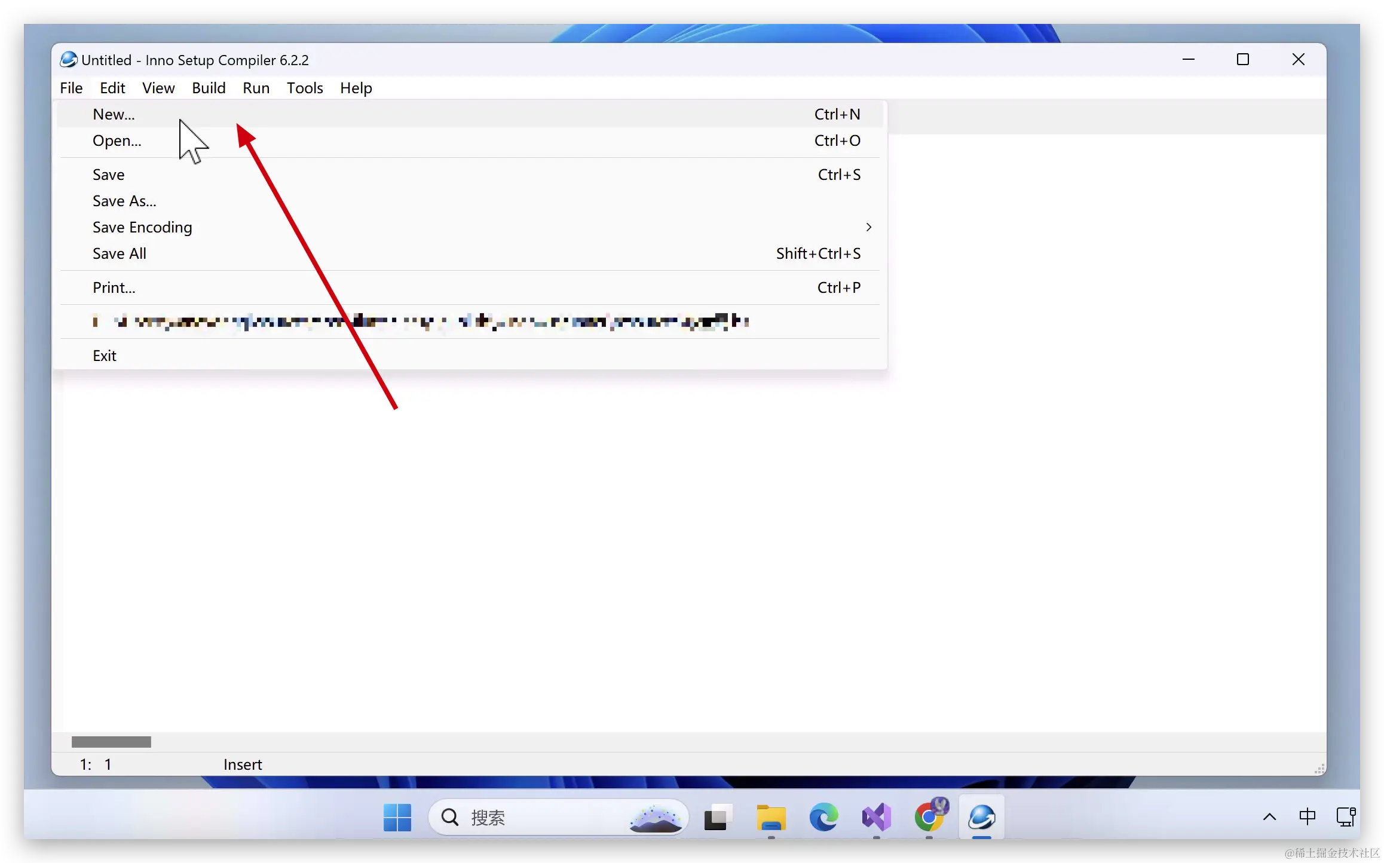Select Save All menu entry
The width and height of the screenshot is (1384, 863).
[x=470, y=253]
